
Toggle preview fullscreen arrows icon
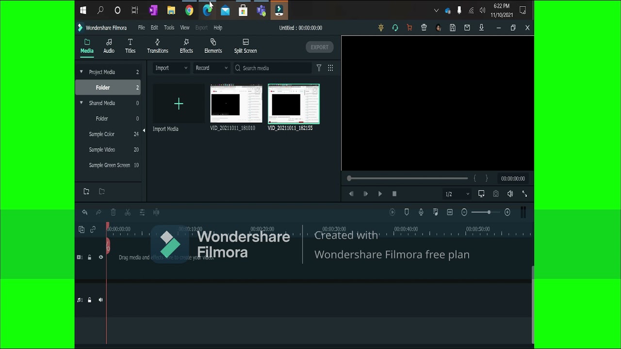pos(524,194)
